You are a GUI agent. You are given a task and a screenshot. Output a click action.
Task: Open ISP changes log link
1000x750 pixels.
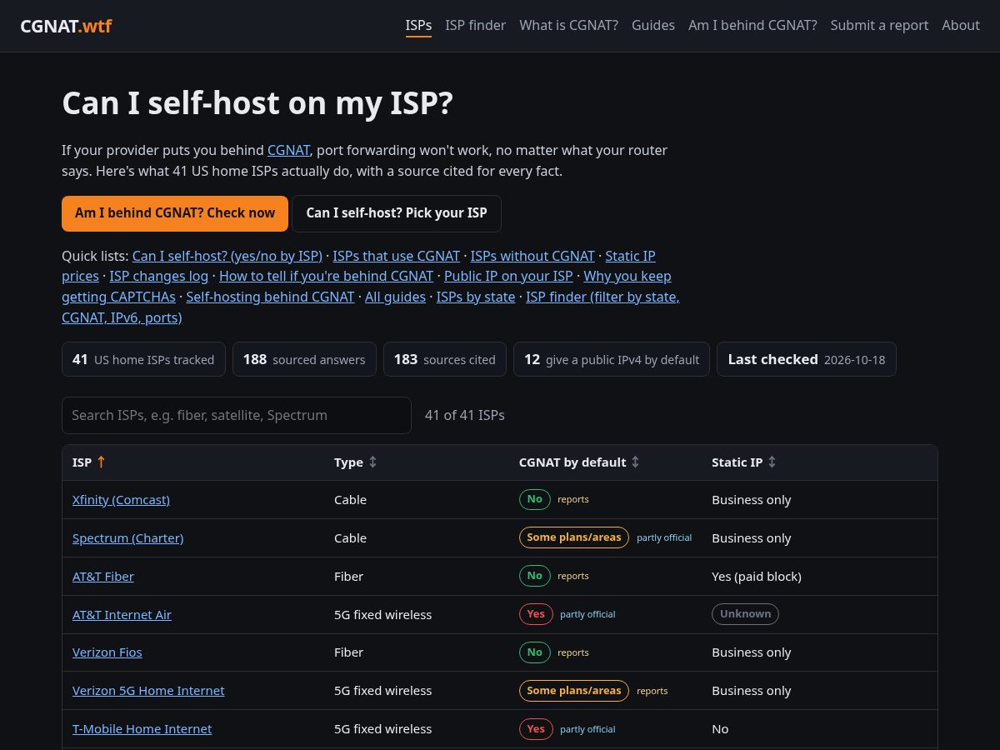pos(159,276)
